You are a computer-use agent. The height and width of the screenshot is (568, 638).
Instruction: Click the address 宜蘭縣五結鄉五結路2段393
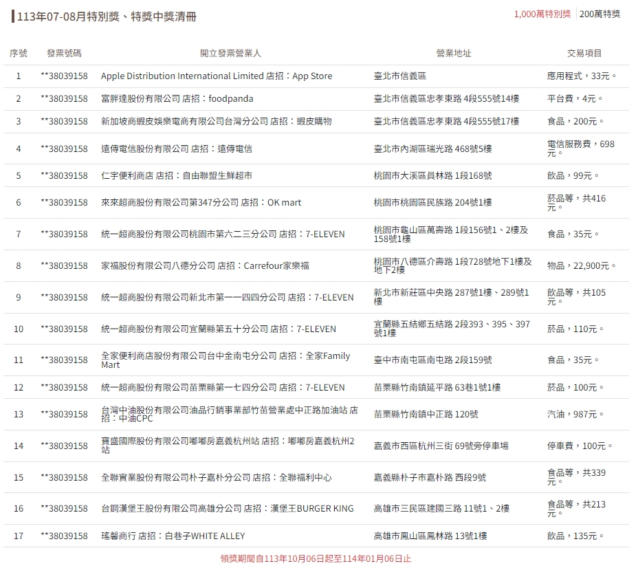(452, 329)
